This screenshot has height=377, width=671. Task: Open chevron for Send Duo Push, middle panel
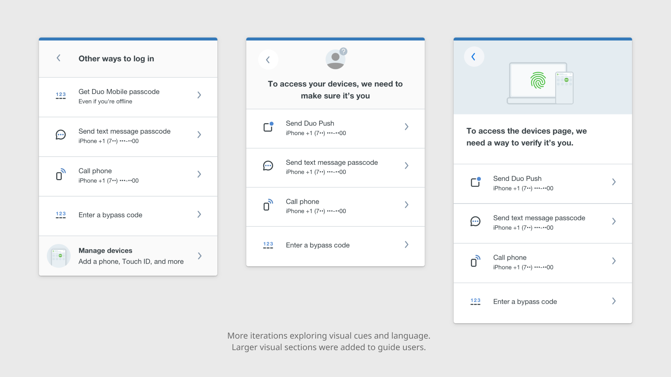[x=406, y=127]
